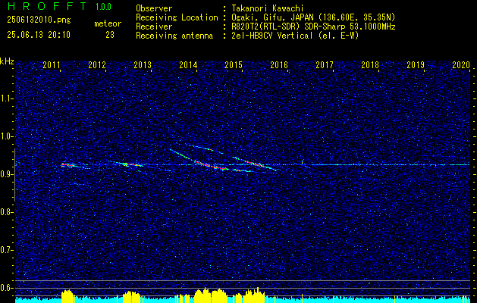Click the 2012 time marker
The width and height of the screenshot is (477, 303).
tap(97, 64)
